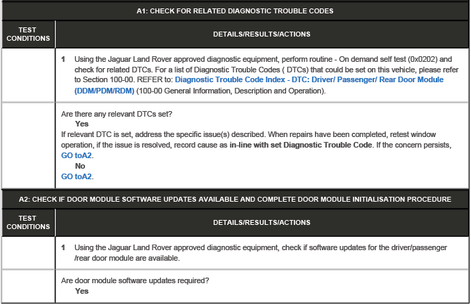Click Test Conditions header in the A1 table

coord(27,34)
